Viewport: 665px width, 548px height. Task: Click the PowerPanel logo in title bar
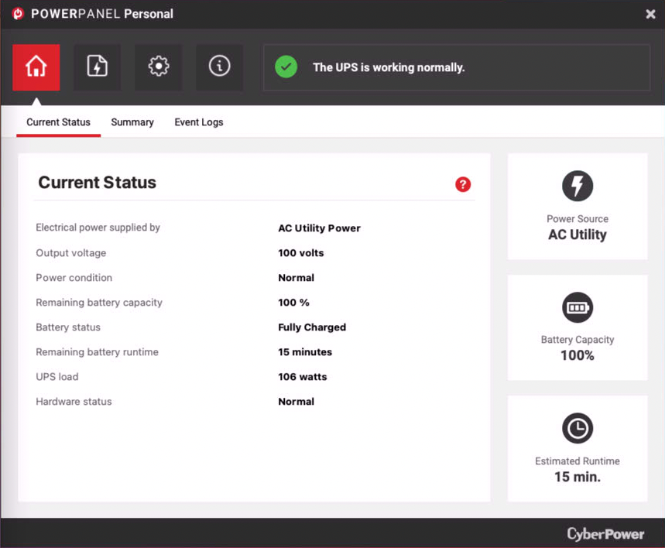18,14
